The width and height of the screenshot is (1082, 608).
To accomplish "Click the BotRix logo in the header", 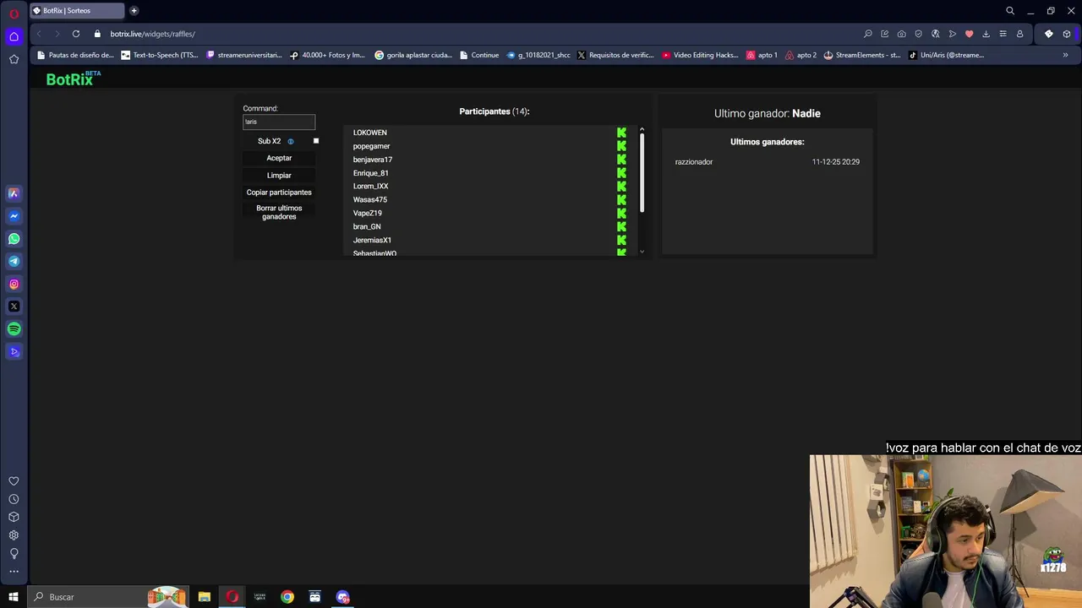I will (73, 79).
